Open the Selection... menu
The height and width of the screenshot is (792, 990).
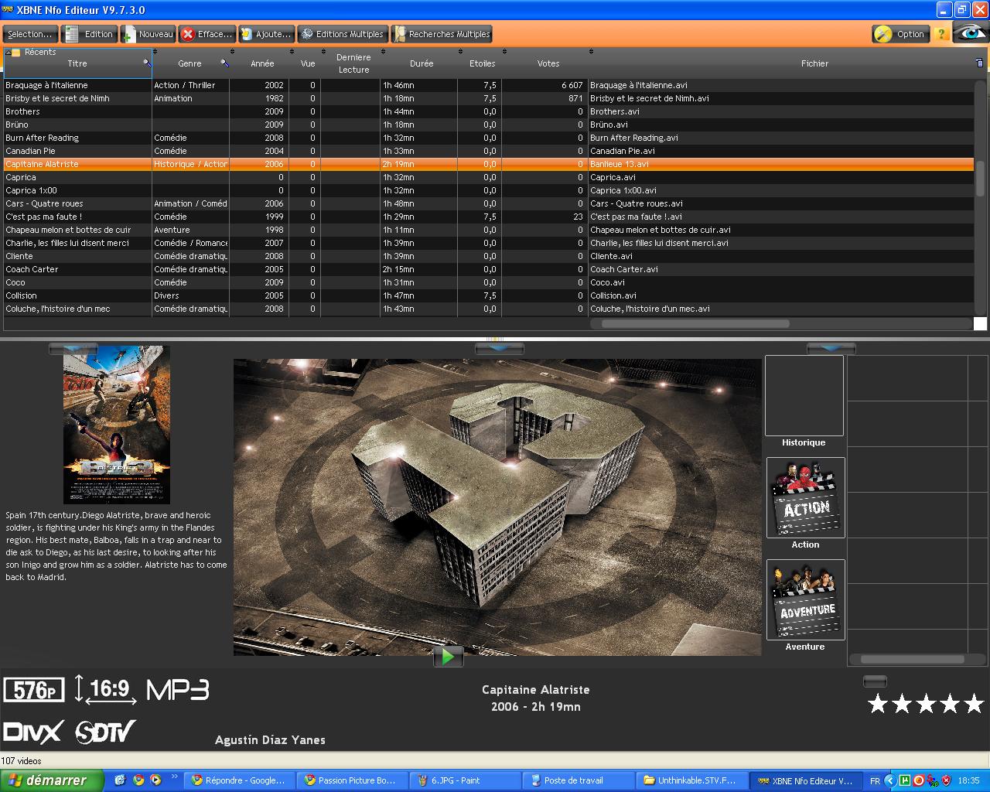(30, 34)
